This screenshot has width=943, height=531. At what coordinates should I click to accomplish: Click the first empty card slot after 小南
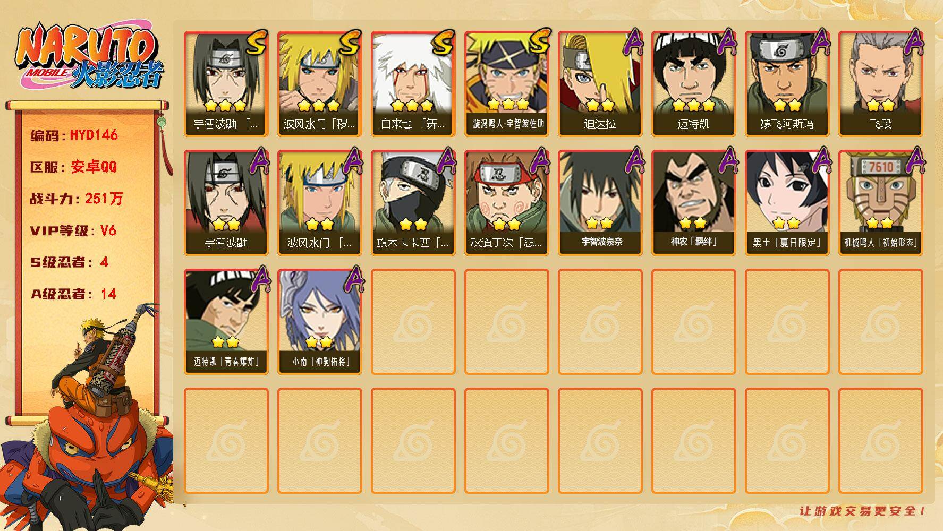tap(413, 322)
